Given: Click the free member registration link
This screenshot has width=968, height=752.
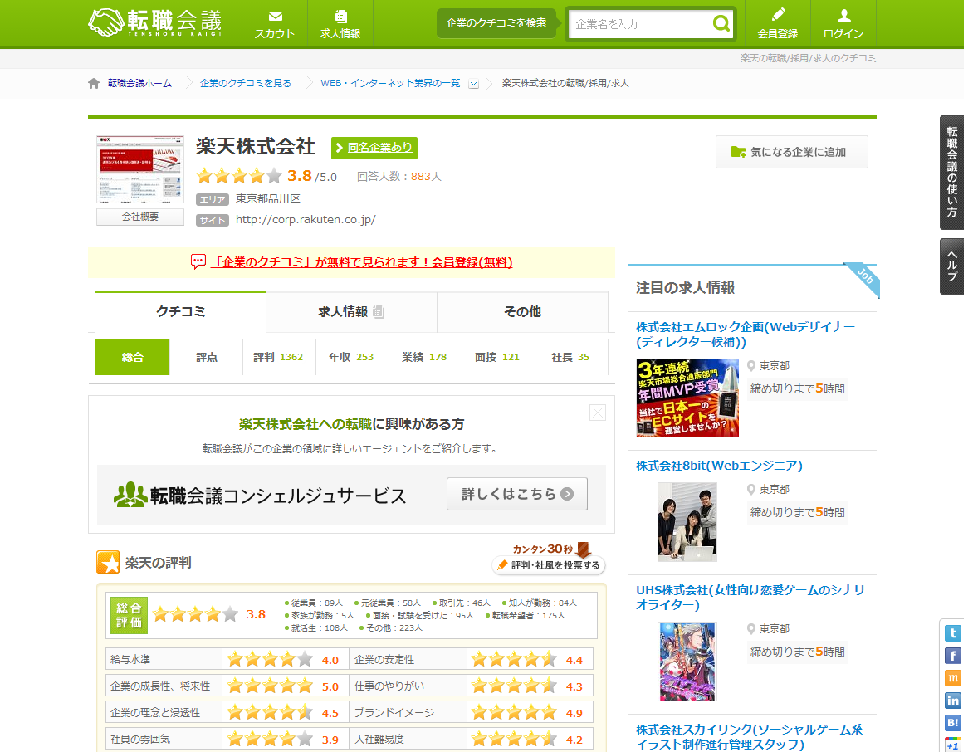Looking at the screenshot, I should [361, 262].
